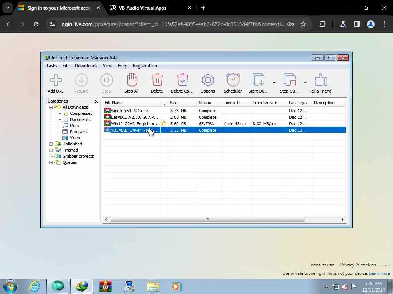The image size is (393, 294).
Task: Select the winrar-x64-701.exe download row
Action: [225, 111]
